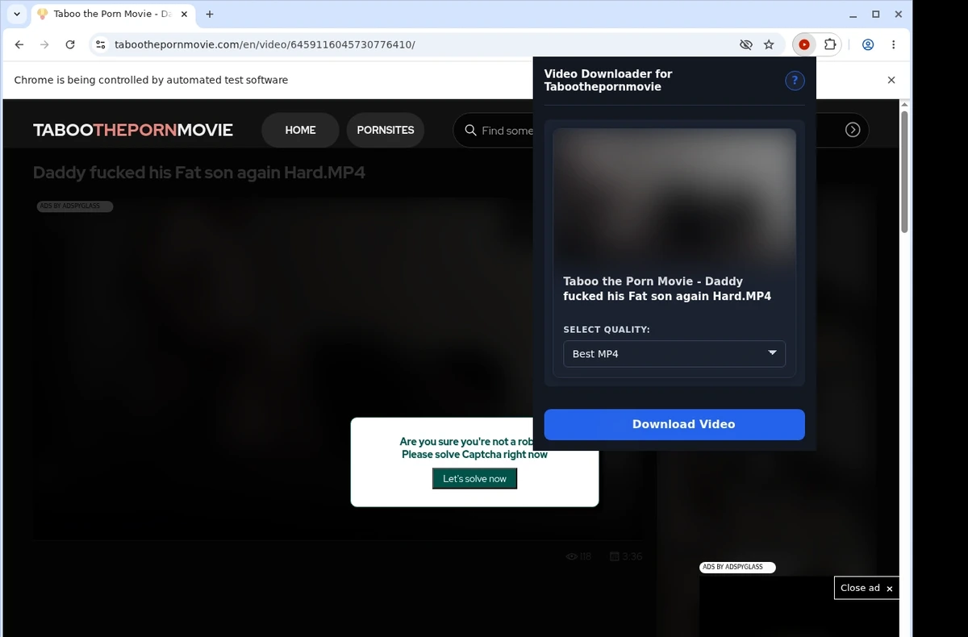Click the views counter showing 118
The image size is (968, 637).
click(x=578, y=556)
